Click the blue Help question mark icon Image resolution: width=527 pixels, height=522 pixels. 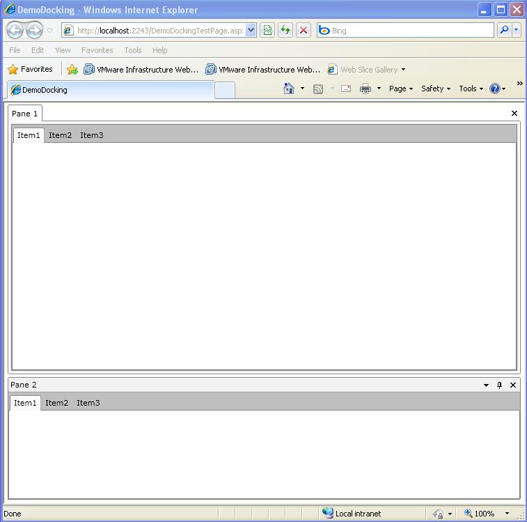coord(495,89)
